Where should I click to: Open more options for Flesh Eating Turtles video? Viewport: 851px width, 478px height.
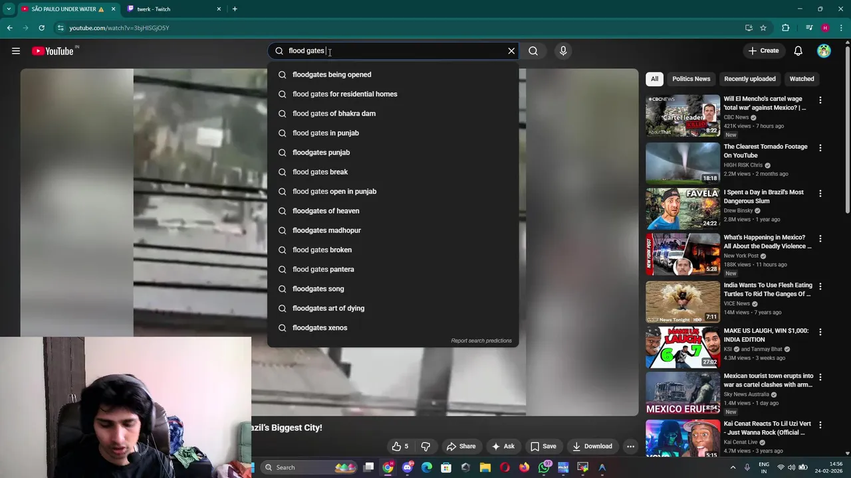pos(820,286)
